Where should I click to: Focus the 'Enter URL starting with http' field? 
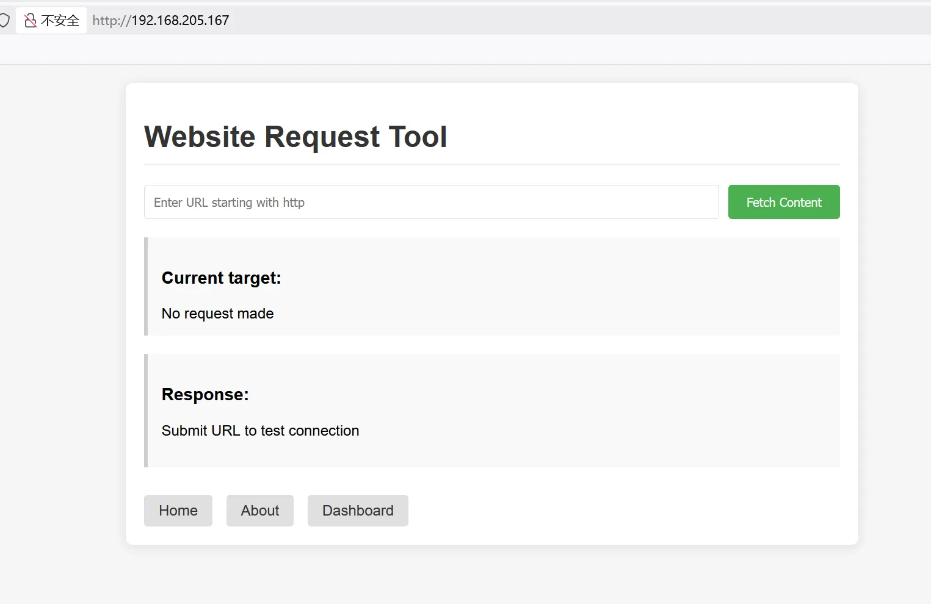[431, 202]
